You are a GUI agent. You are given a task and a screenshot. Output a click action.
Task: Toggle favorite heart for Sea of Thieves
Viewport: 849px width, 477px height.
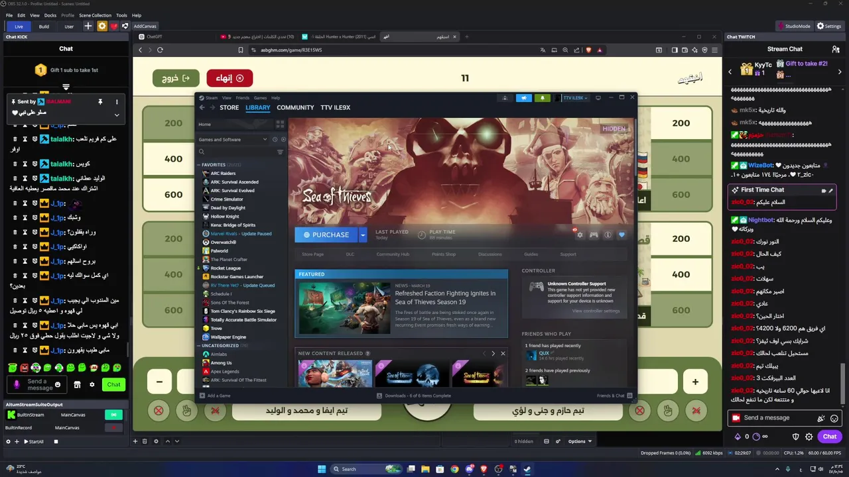[x=621, y=235]
